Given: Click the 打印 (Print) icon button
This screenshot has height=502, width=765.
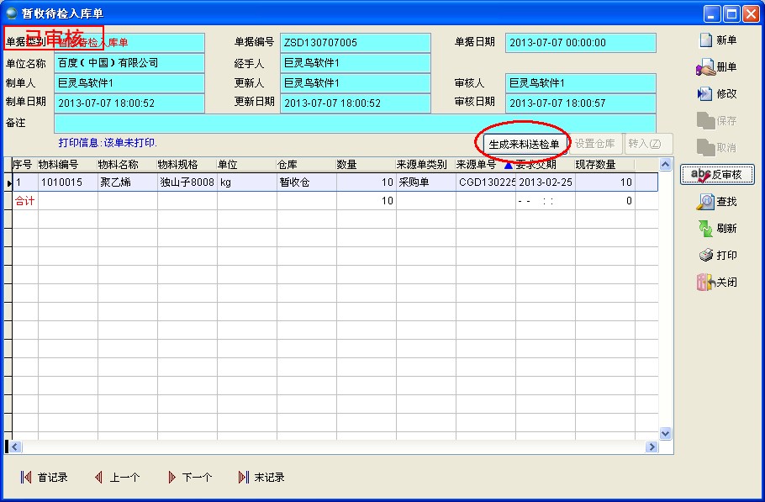Looking at the screenshot, I should click(x=717, y=256).
